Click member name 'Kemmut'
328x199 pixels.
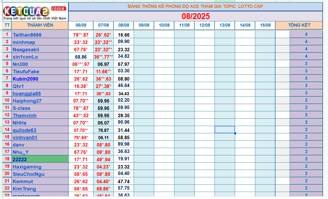click(23, 181)
